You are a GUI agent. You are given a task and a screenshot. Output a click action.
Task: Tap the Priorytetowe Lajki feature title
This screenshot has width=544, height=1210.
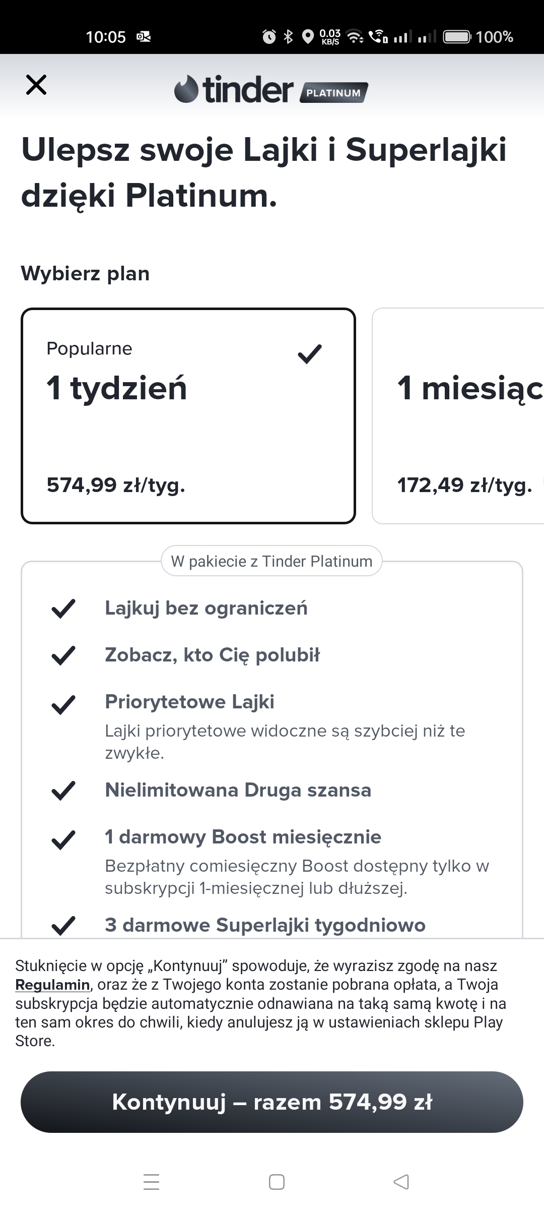pos(189,702)
